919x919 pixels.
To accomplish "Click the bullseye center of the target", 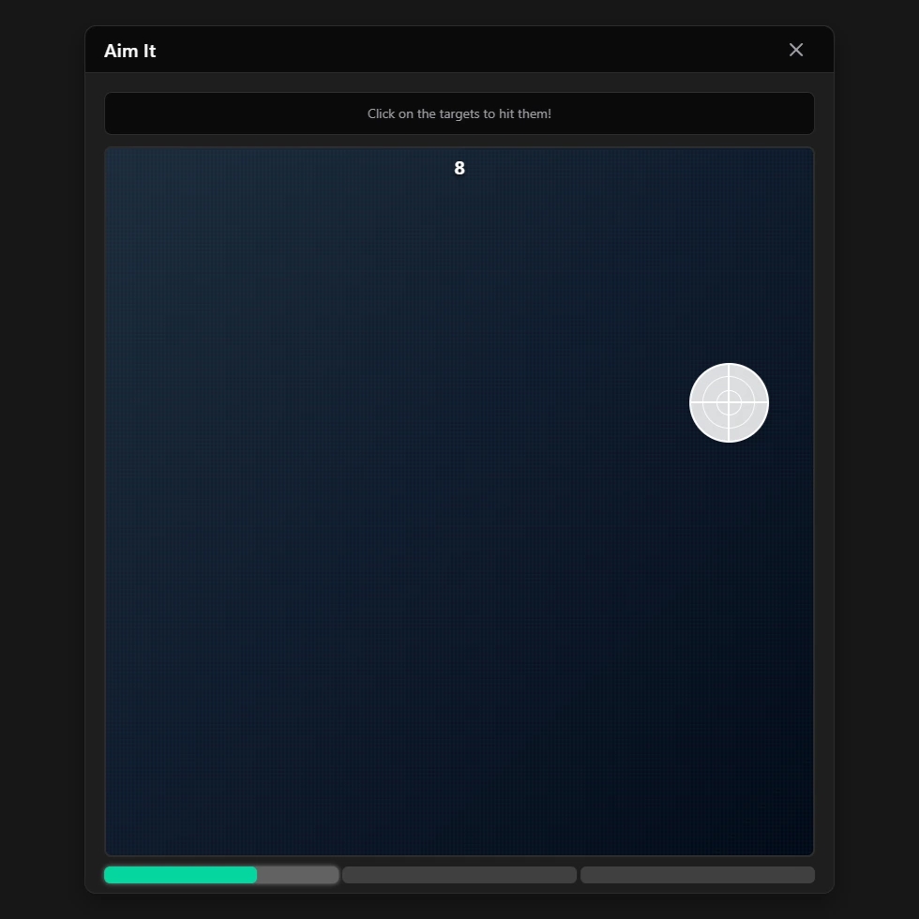I will 729,402.
